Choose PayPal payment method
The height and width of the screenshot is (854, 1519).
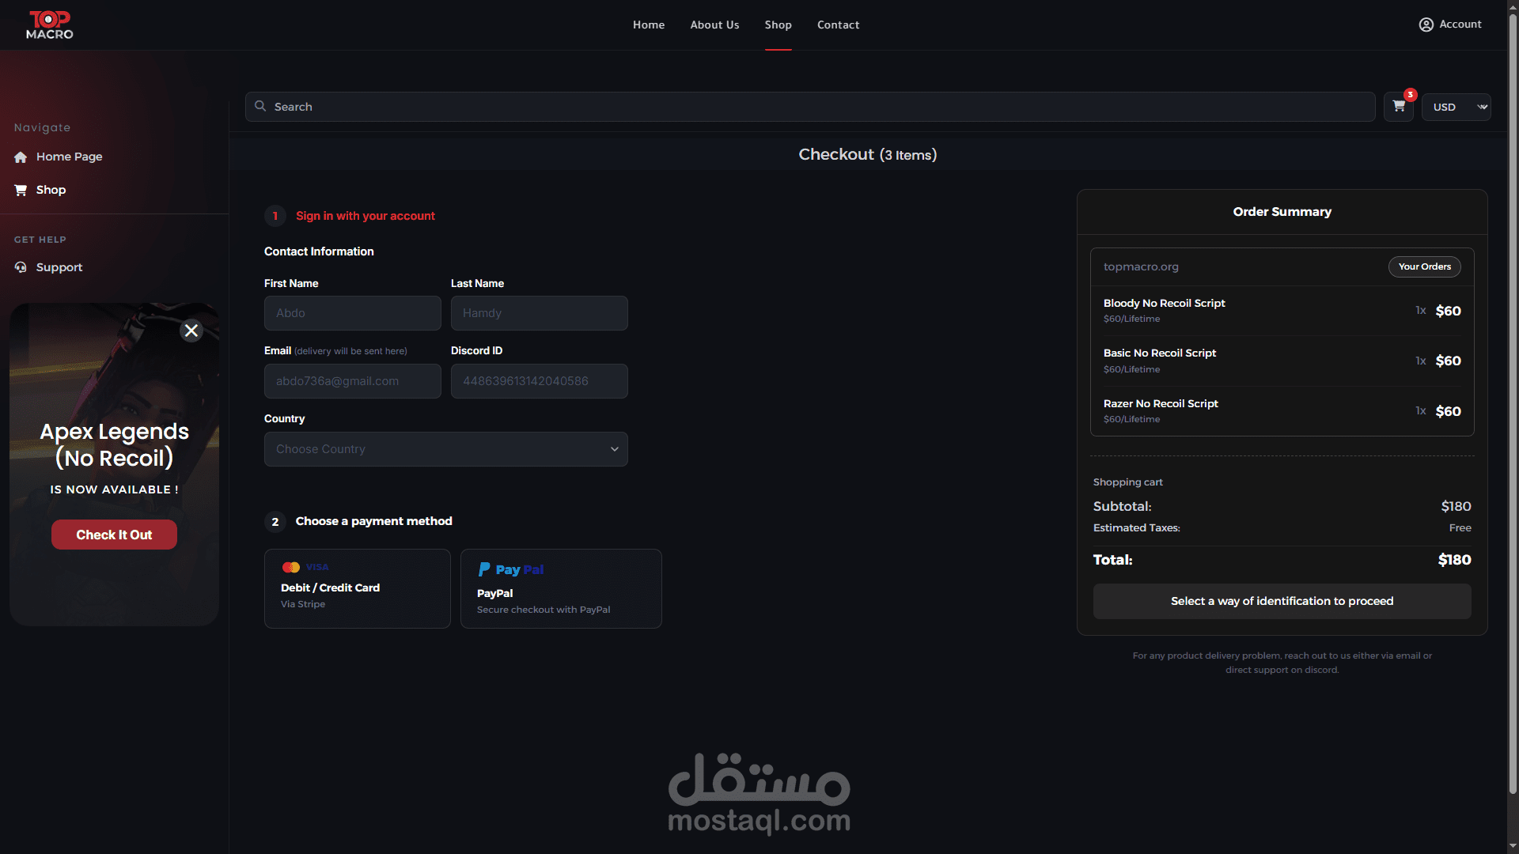tap(561, 588)
